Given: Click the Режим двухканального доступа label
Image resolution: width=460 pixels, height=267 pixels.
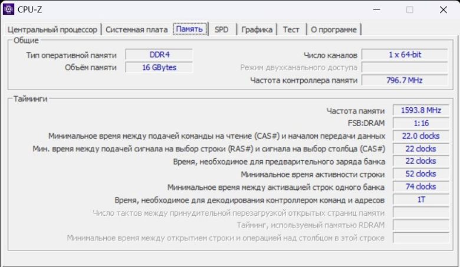Looking at the screenshot, I should tap(298, 68).
